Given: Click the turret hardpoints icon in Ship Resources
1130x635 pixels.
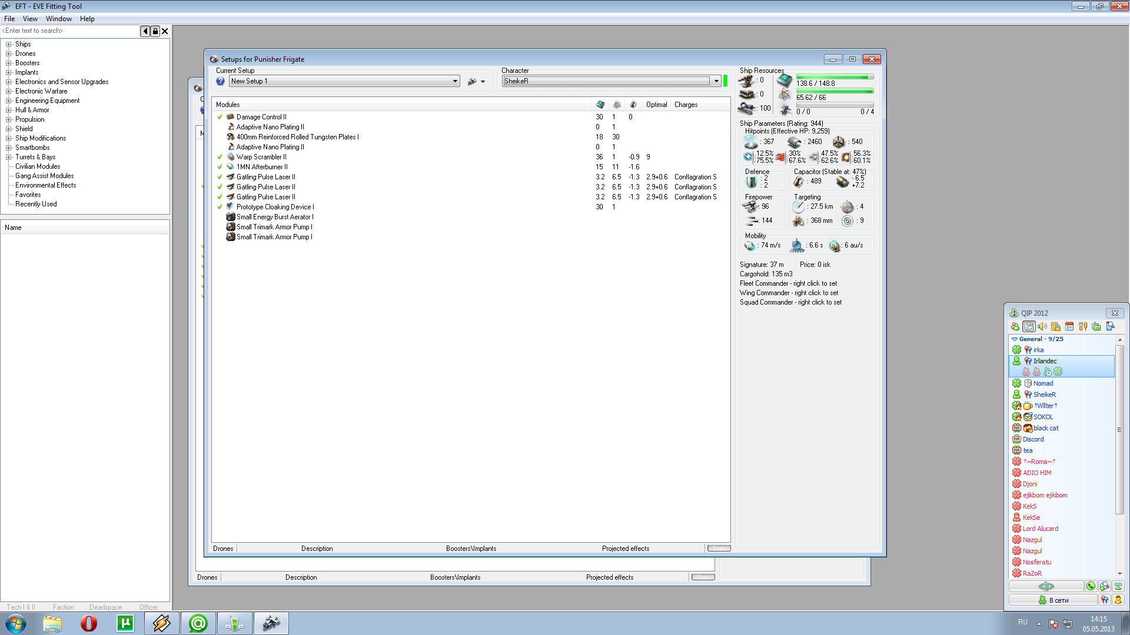Looking at the screenshot, I should coord(747,81).
